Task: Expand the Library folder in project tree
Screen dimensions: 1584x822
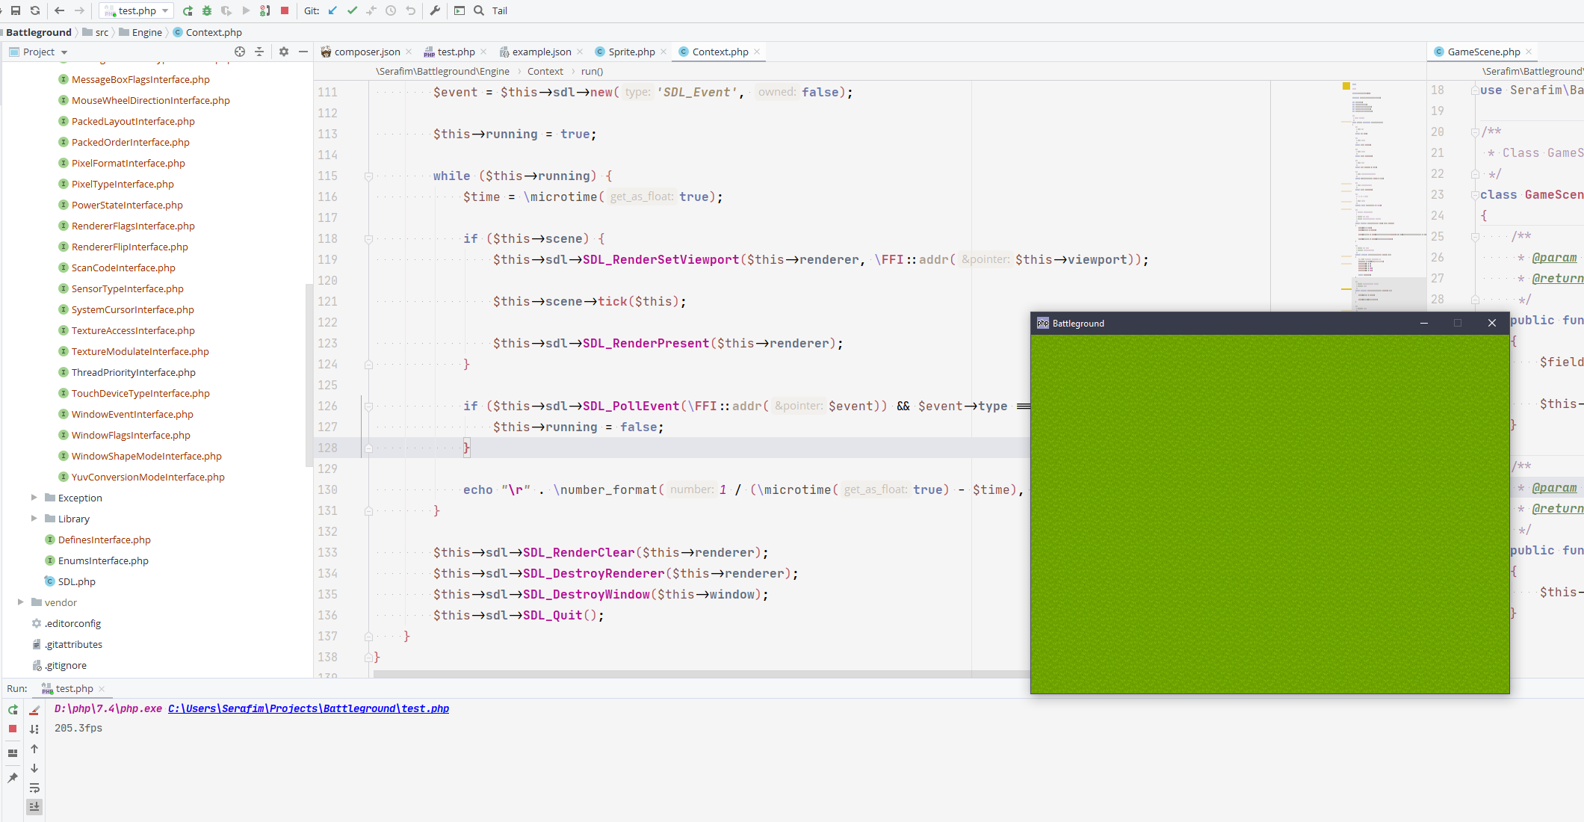Action: pyautogui.click(x=34, y=518)
